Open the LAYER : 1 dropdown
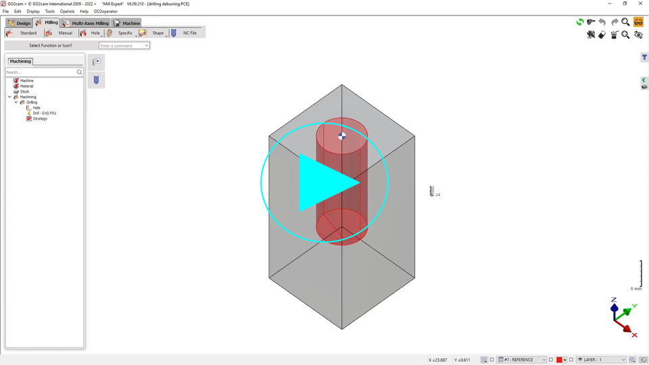This screenshot has height=365, width=649. point(623,360)
